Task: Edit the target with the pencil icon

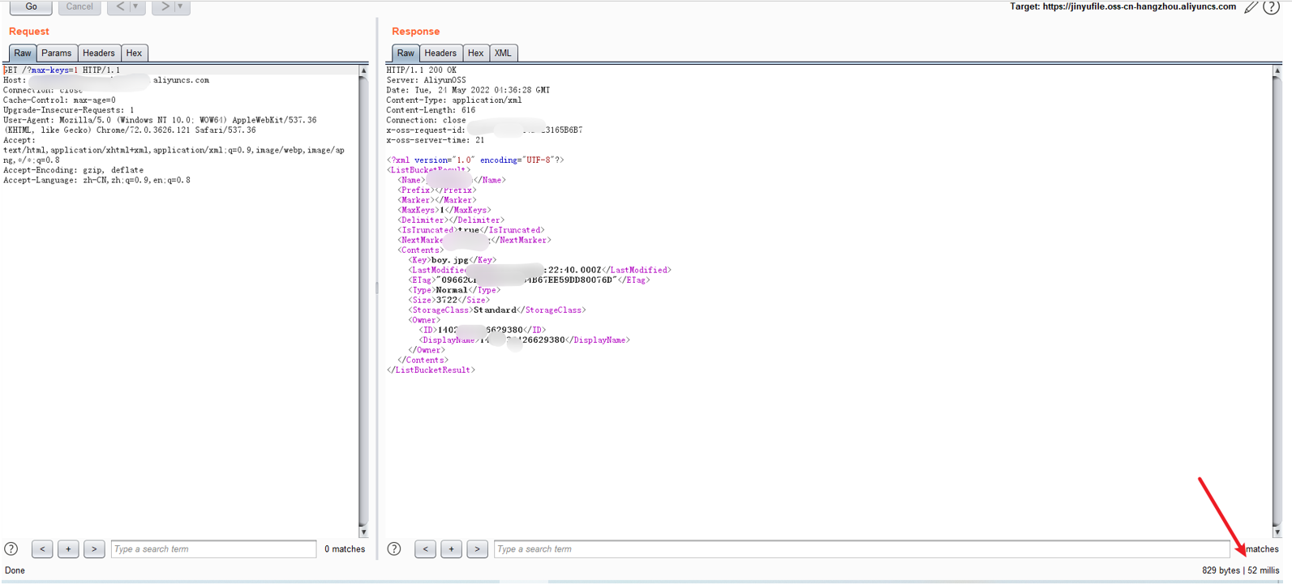Action: (x=1251, y=7)
